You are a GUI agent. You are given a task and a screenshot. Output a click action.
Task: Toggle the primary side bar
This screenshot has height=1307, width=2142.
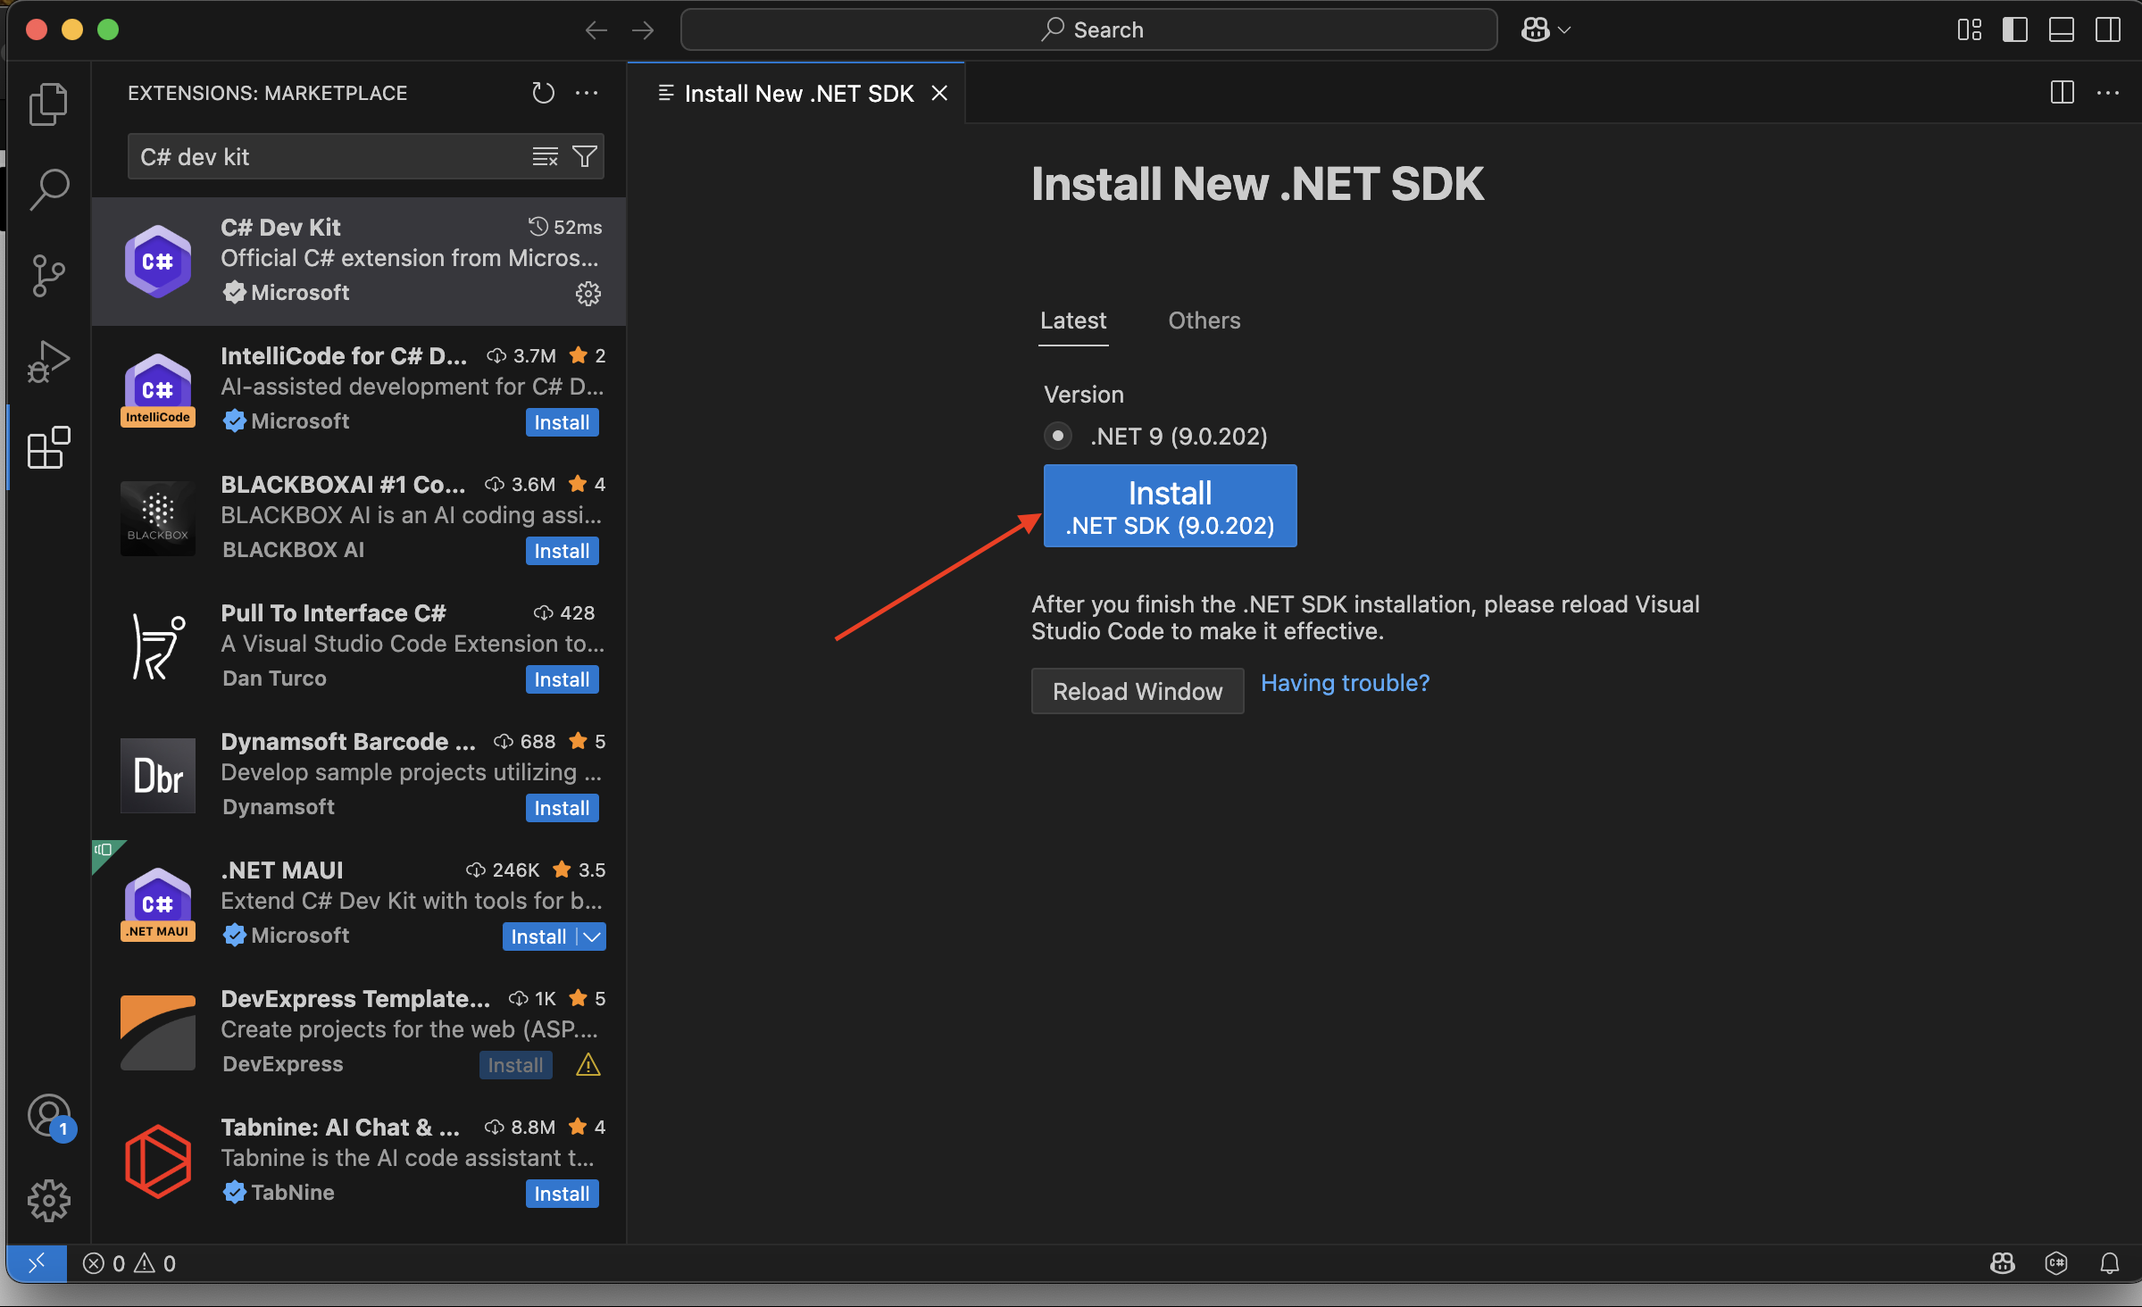click(x=2015, y=30)
